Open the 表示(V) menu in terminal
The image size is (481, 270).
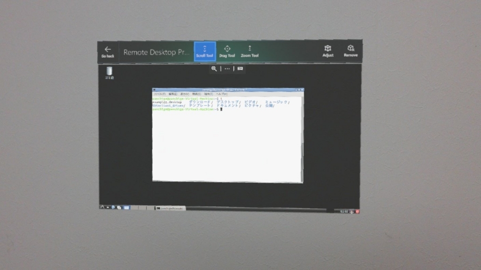click(185, 94)
